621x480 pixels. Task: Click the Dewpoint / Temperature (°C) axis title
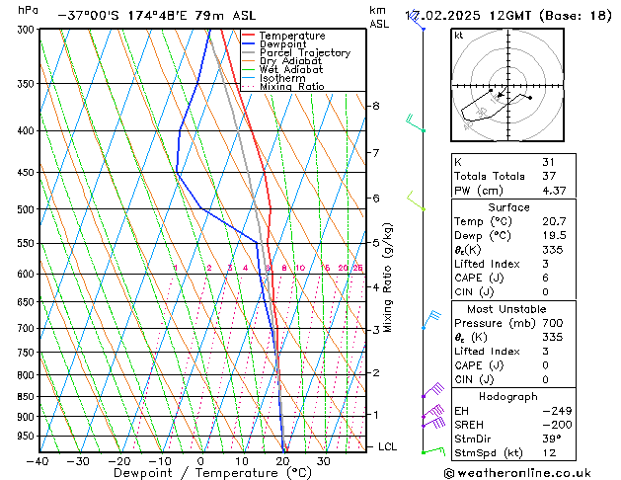coord(212,473)
